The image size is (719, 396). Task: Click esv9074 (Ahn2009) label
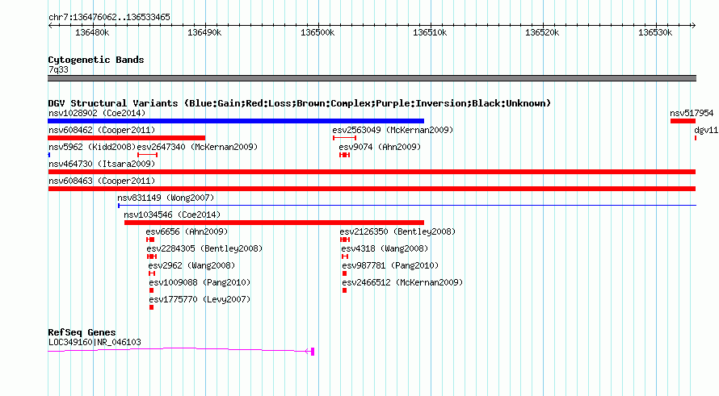380,147
